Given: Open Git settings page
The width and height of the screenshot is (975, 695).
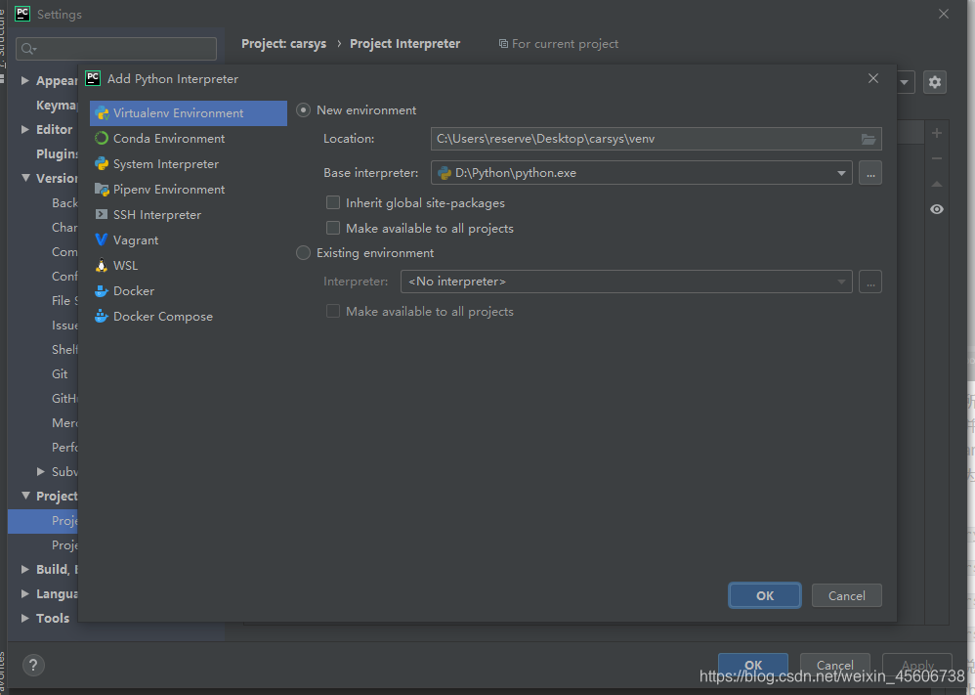Looking at the screenshot, I should tap(60, 374).
